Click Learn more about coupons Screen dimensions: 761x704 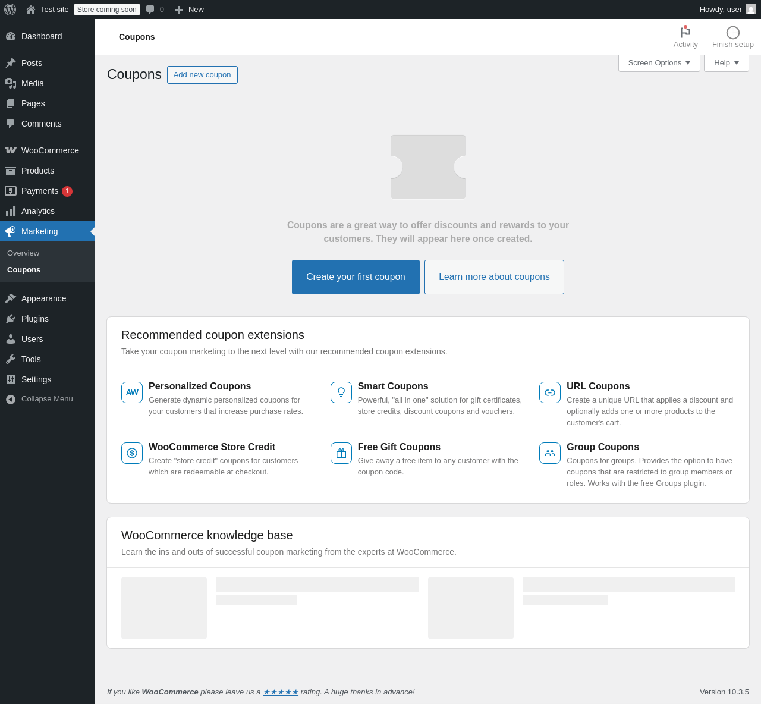point(494,277)
